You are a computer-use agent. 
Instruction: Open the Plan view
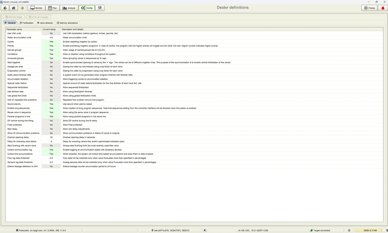[x=52, y=8]
